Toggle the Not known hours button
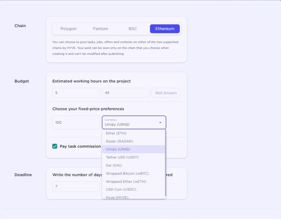Screen dimensions: 281x219 point(166,93)
